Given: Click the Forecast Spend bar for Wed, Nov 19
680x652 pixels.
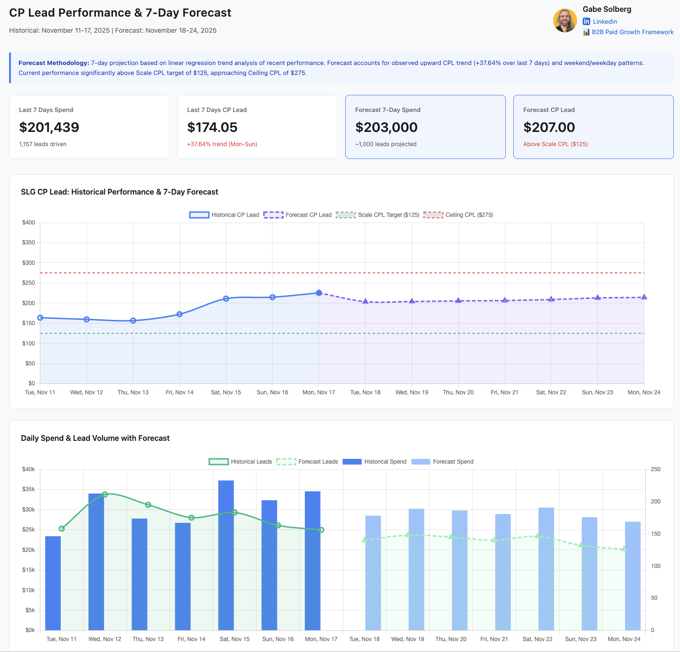Looking at the screenshot, I should (x=416, y=569).
